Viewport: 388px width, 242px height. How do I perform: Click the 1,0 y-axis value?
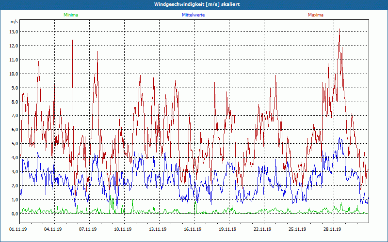[15, 199]
